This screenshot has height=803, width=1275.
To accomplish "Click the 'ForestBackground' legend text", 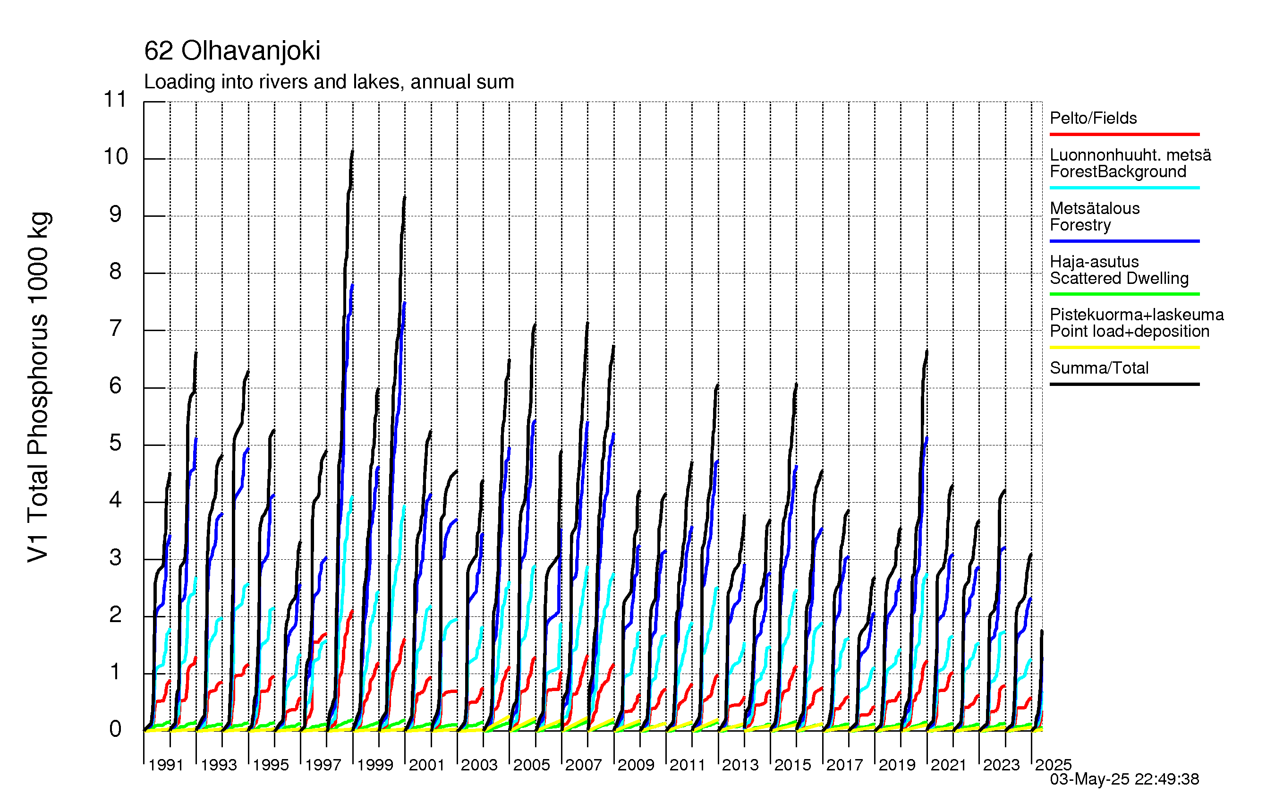I will [x=1118, y=171].
